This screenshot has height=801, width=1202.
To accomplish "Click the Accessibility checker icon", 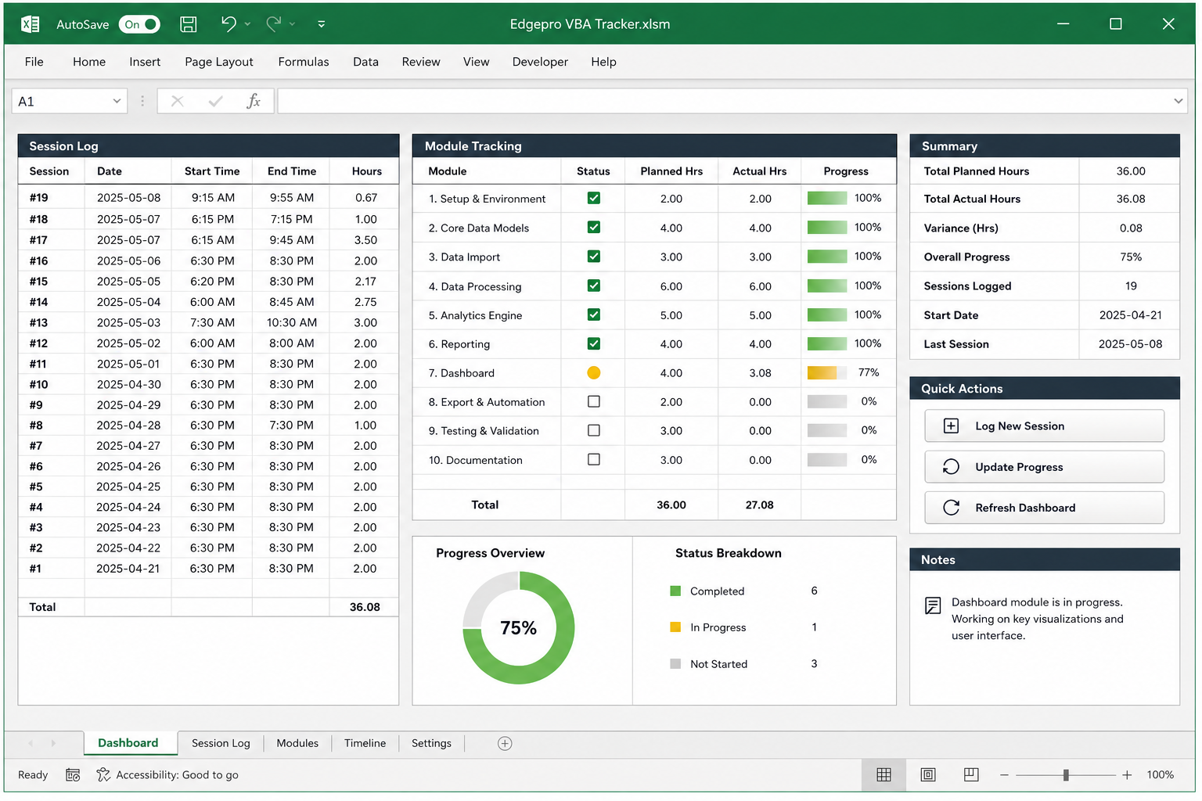I will pos(103,774).
